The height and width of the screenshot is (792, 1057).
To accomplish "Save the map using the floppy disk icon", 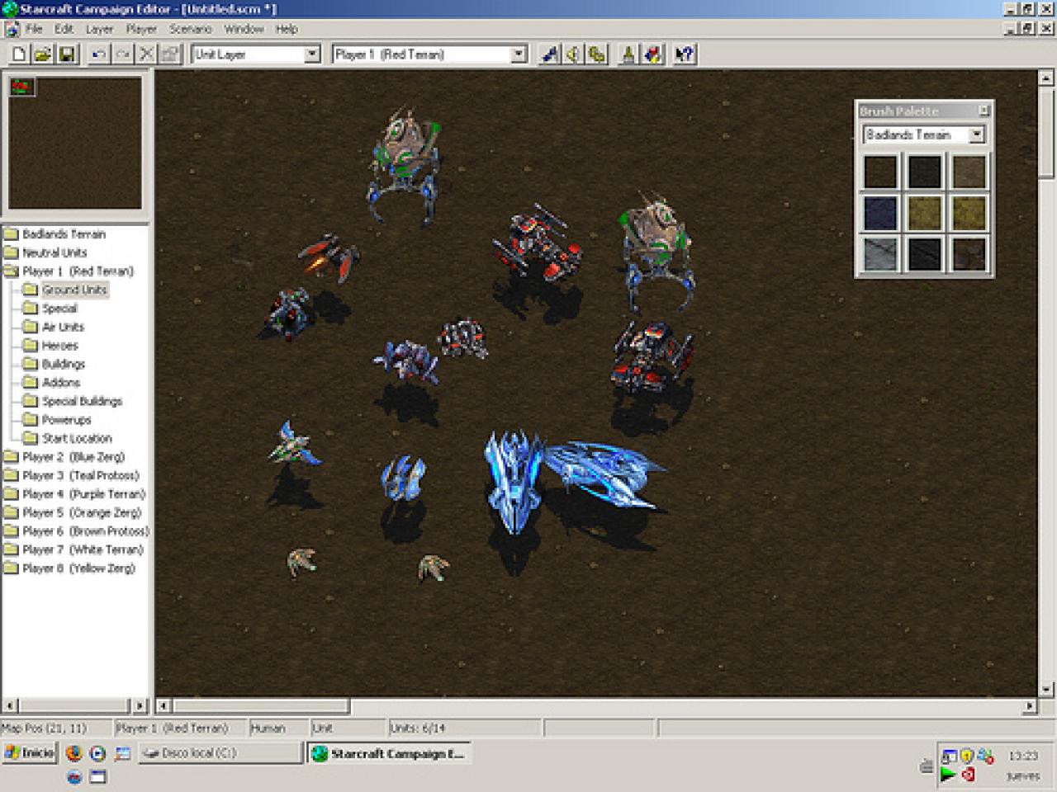I will 67,54.
